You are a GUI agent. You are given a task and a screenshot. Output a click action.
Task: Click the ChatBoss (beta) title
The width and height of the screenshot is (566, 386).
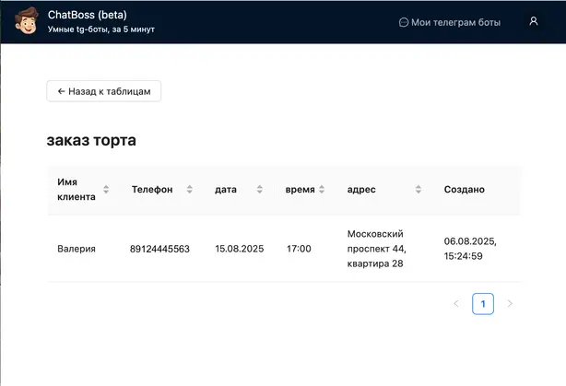(88, 15)
